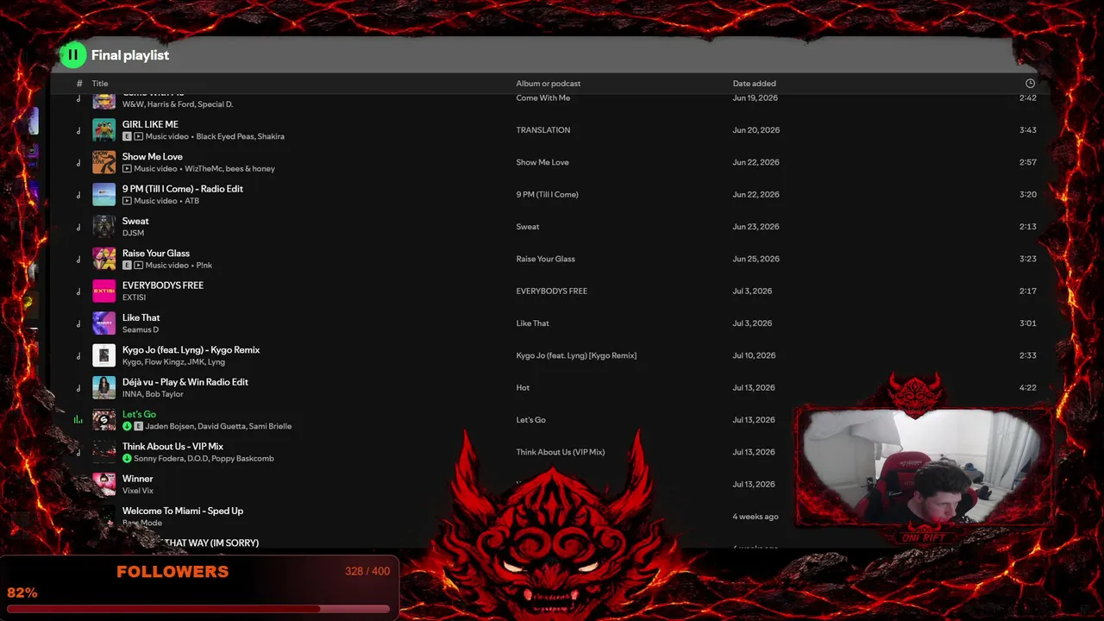Click the explicit badge on Raise Your Glass
This screenshot has width=1104, height=621.
click(127, 266)
